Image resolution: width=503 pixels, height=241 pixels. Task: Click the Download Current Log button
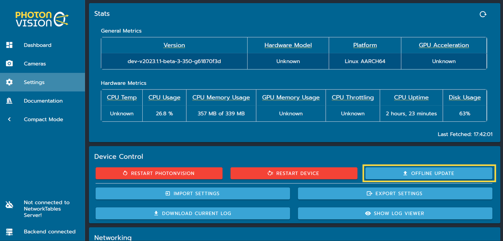193,214
